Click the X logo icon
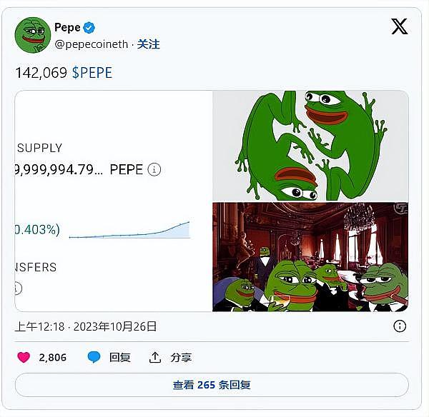 (x=399, y=26)
